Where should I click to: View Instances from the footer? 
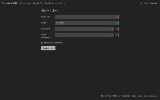point(126,96)
